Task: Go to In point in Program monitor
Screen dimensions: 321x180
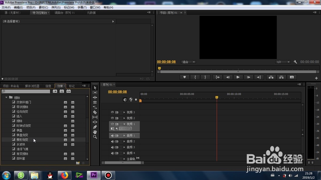Action: [218, 77]
